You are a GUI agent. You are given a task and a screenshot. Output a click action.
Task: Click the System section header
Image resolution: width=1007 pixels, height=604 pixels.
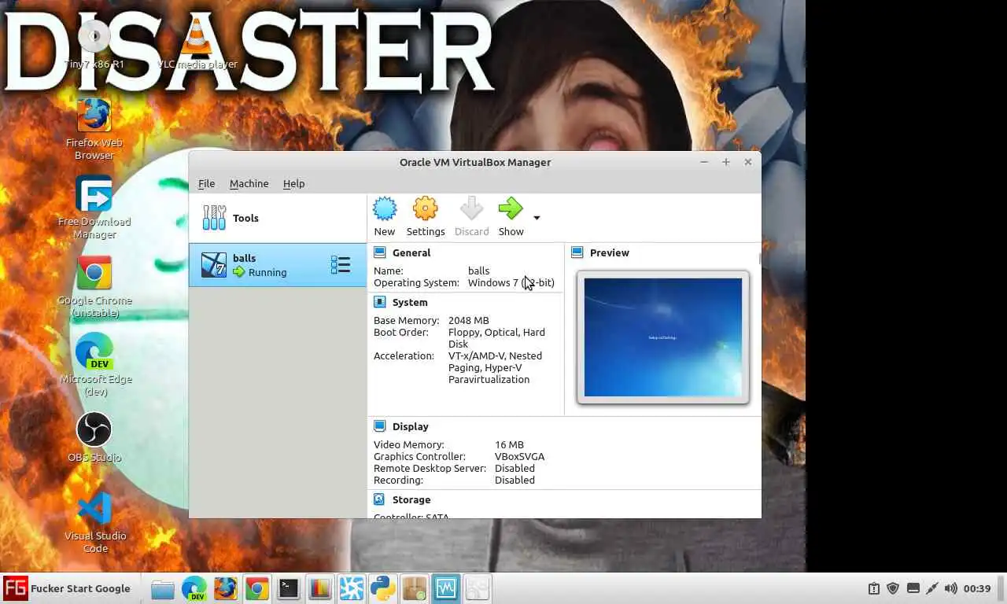410,302
